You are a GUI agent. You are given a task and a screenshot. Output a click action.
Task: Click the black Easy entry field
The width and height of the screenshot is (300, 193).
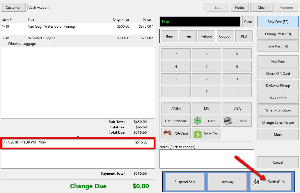[x=200, y=22]
